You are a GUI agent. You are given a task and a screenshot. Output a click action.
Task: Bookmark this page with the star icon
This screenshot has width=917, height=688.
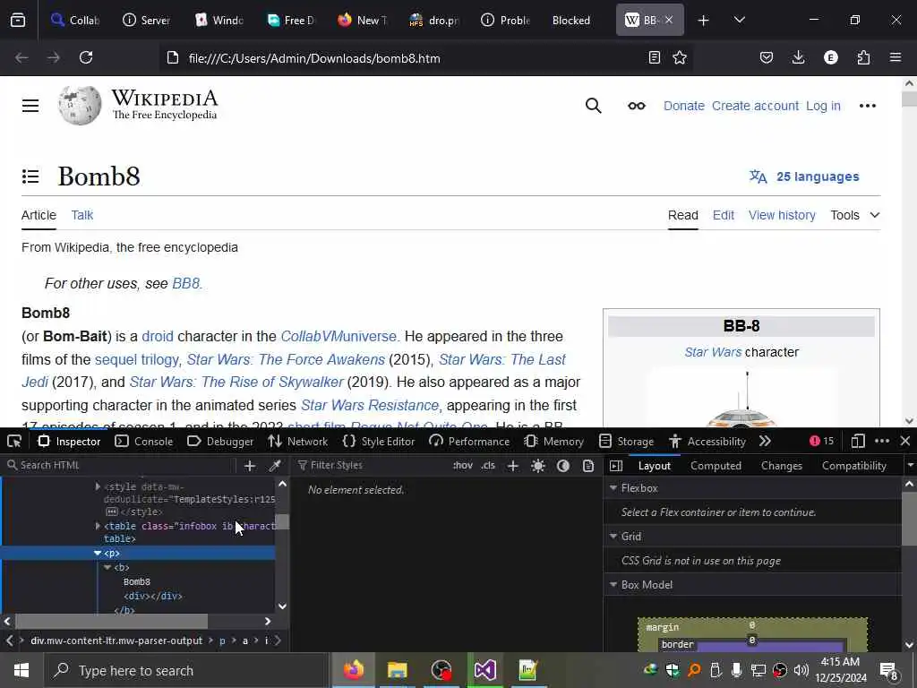pyautogui.click(x=680, y=57)
